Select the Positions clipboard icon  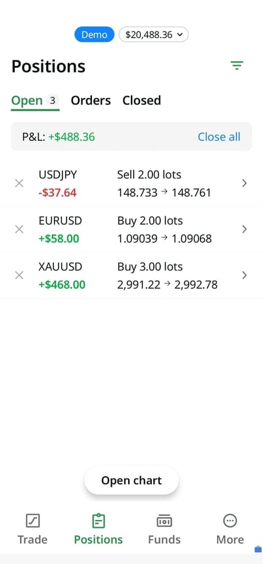coord(99,521)
